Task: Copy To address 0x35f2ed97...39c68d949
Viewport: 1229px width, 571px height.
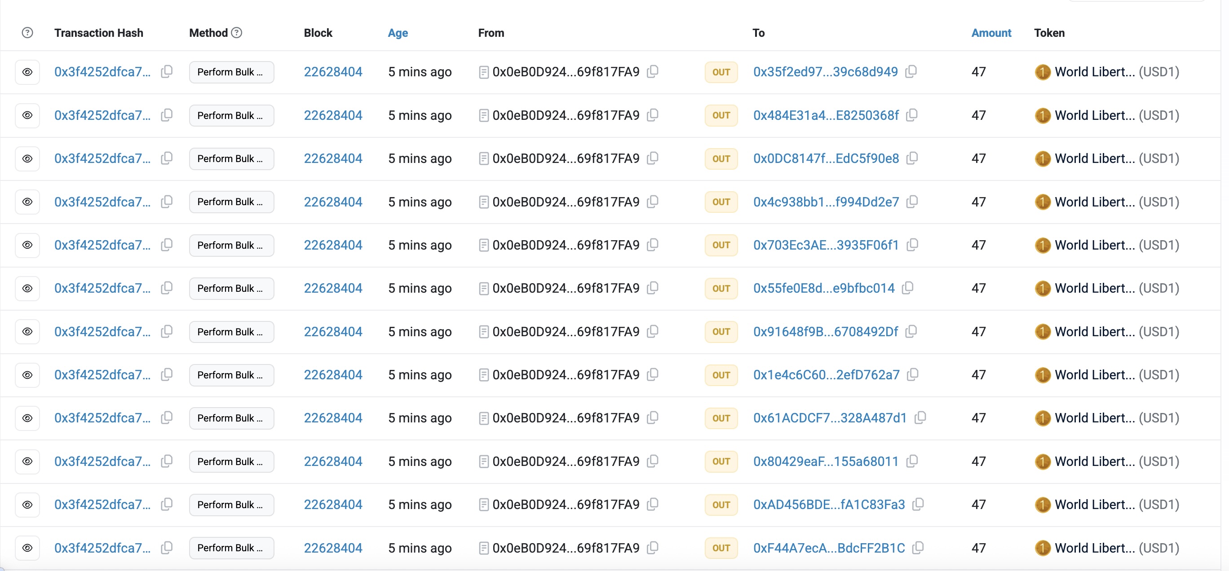Action: coord(911,71)
